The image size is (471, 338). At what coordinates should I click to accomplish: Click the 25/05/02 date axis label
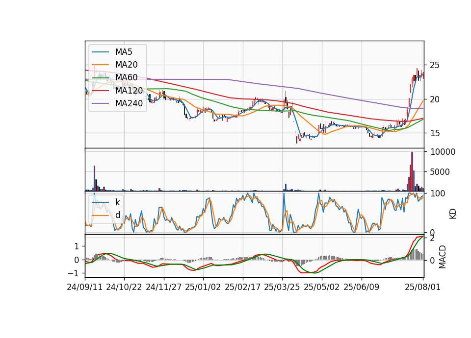tap(322, 287)
